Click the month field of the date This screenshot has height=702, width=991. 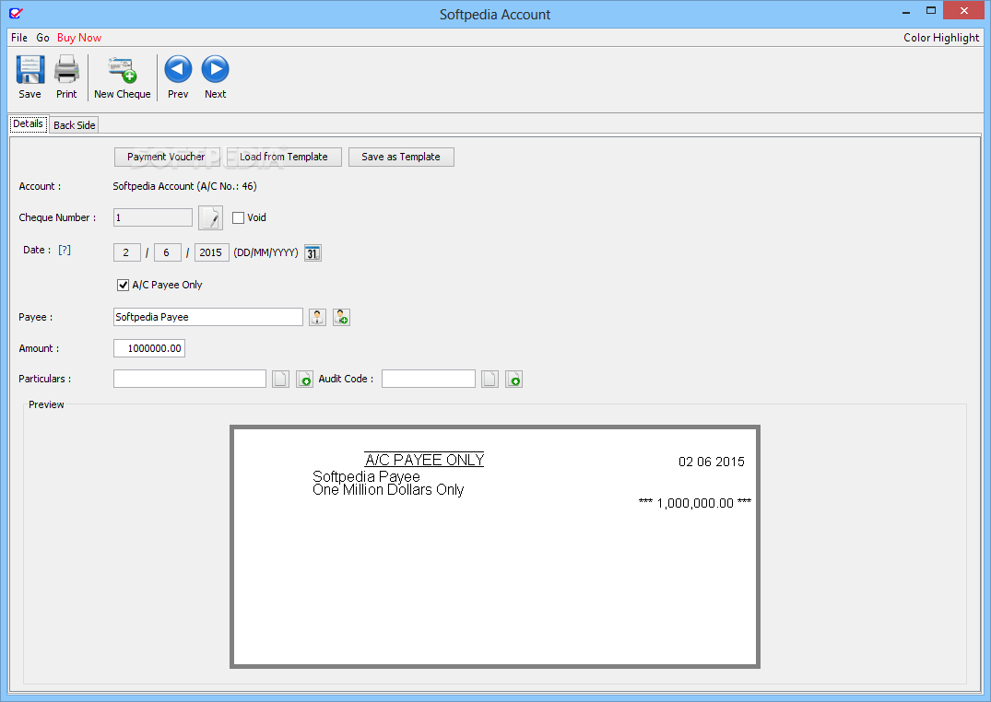point(168,252)
